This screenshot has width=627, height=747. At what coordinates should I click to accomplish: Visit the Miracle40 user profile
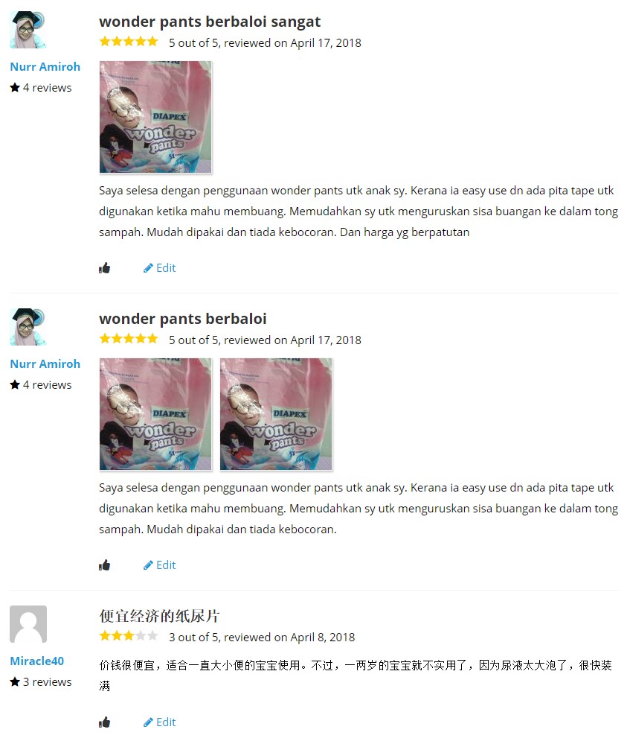pyautogui.click(x=36, y=661)
